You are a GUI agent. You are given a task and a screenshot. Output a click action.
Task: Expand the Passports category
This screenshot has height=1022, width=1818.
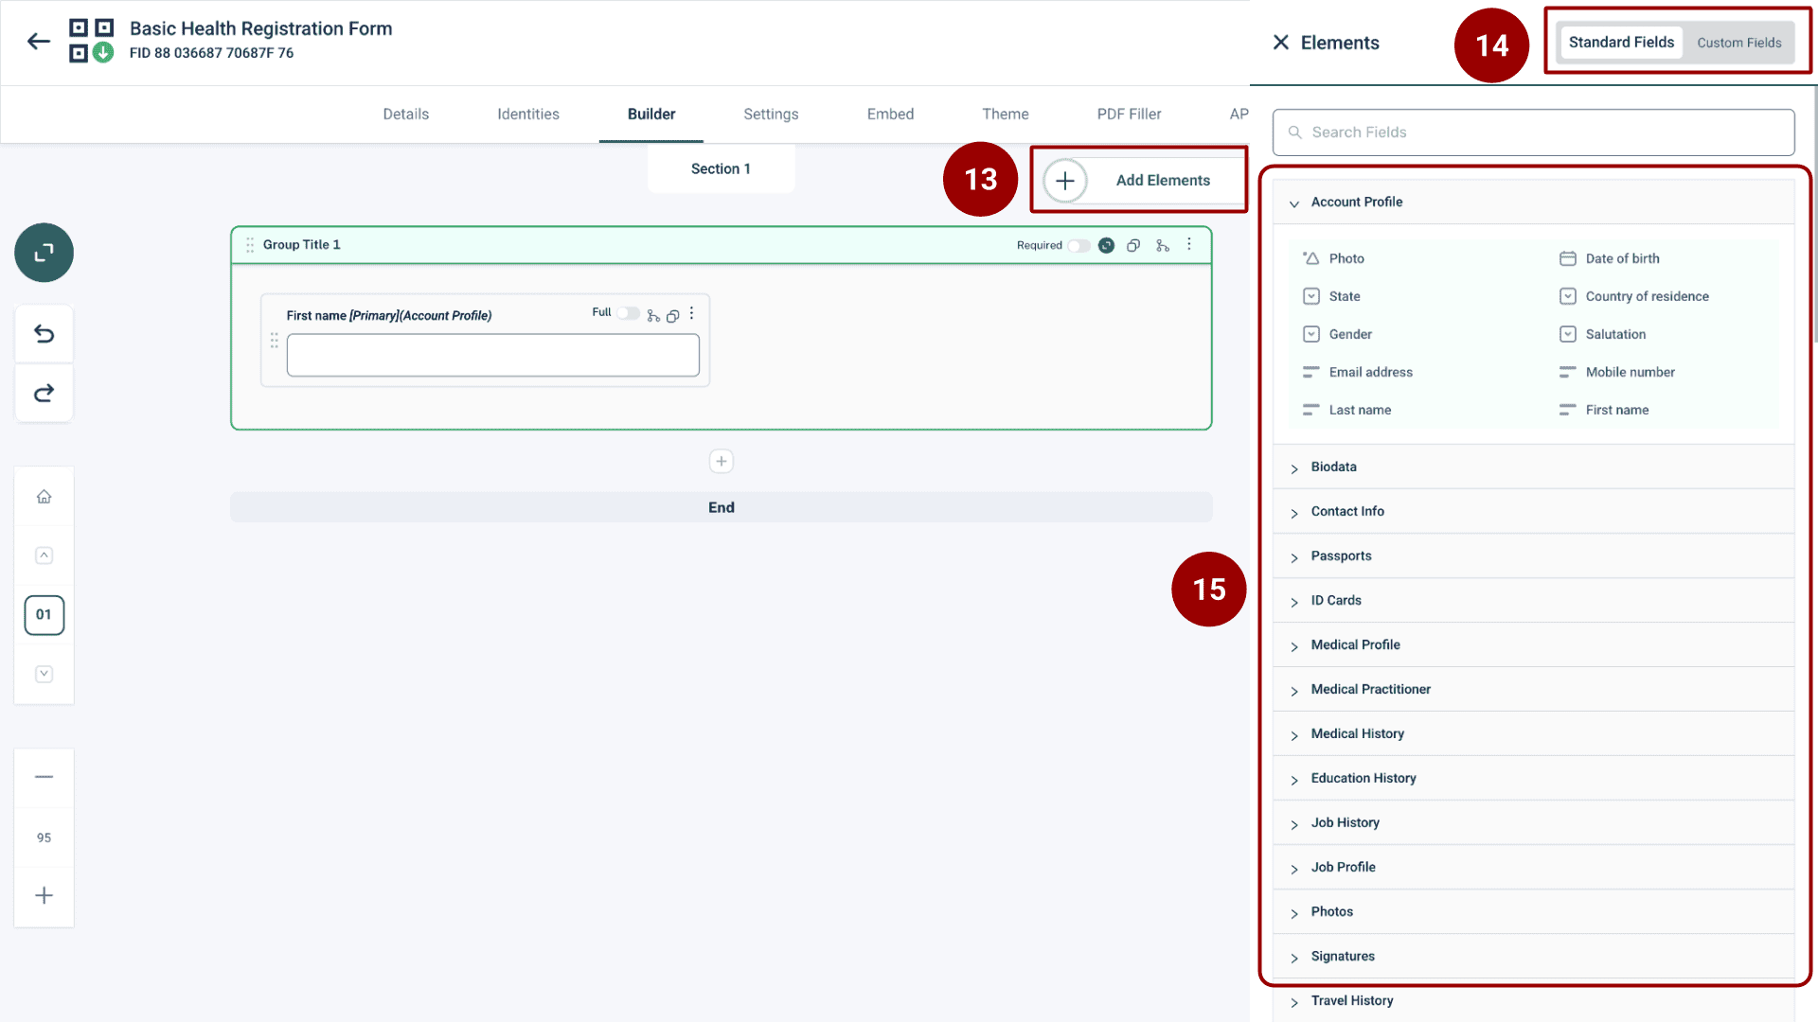coord(1341,555)
